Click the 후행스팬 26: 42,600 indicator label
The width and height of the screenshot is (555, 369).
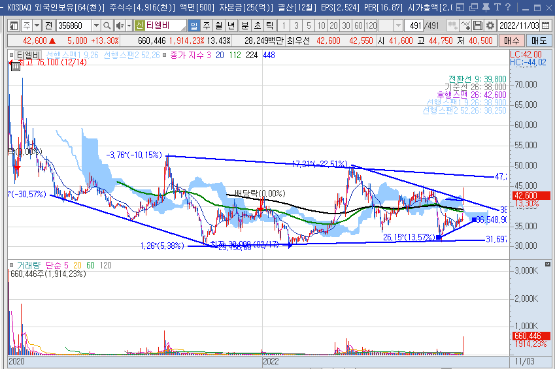(471, 95)
